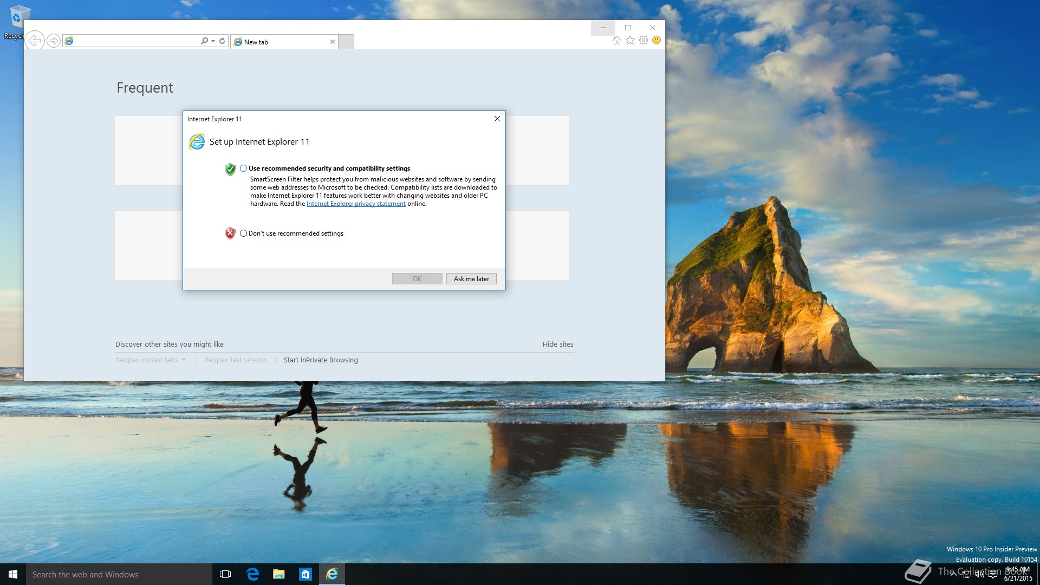Click the 'Set up Internet Explorer 11' heading
Screen dimensions: 1040x585
(259, 142)
